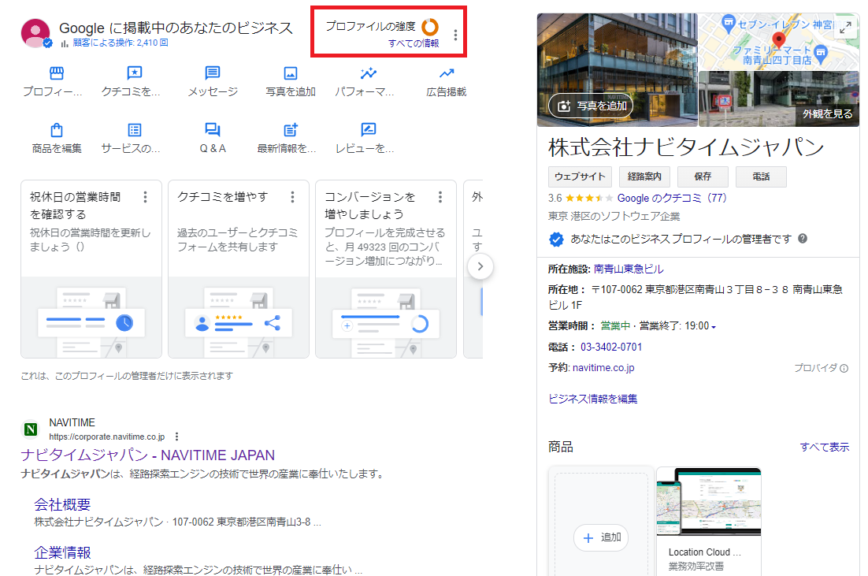The image size is (868, 576).
Task: Click the 経路案内 directions button
Action: [644, 177]
